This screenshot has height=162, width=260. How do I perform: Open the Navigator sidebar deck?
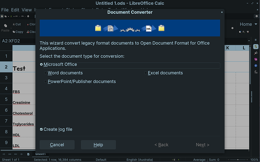256,65
